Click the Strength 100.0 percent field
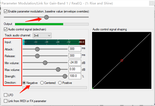The height and width of the screenshot is (106, 155). pos(75,76)
